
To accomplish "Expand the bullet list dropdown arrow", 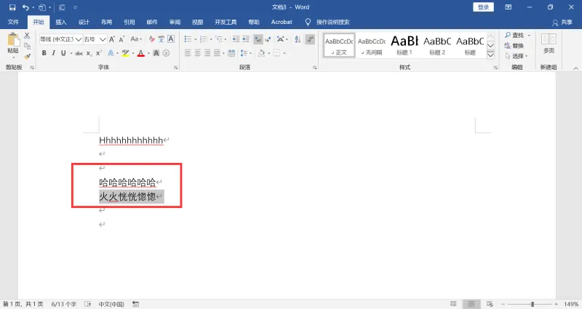I will [x=195, y=39].
